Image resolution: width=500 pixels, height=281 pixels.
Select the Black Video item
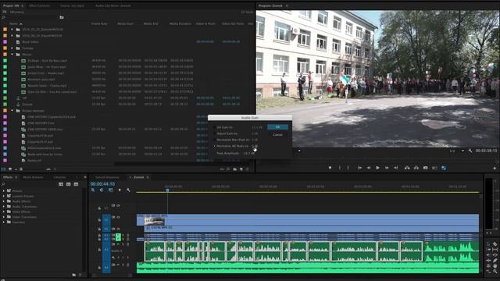(30, 41)
